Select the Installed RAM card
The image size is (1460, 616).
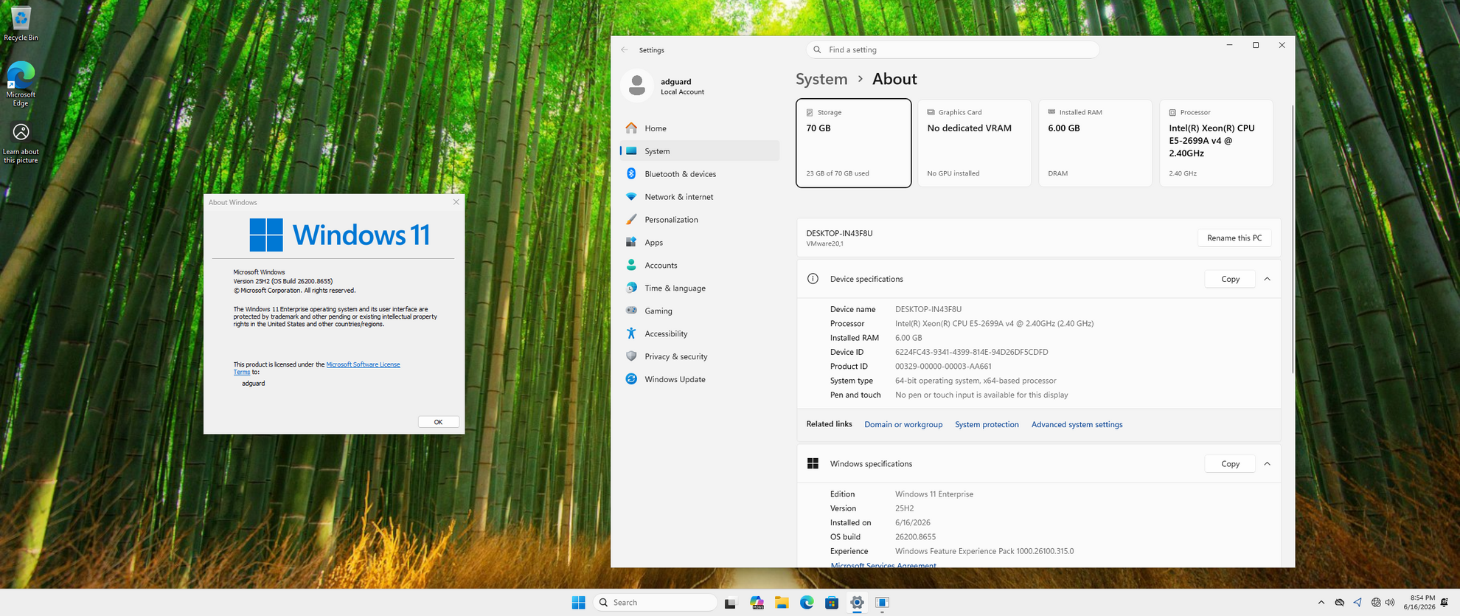pos(1095,143)
